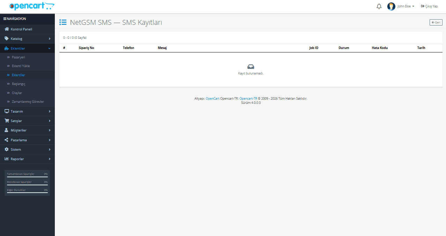Click the Raporlar chevron arrow
The width and height of the screenshot is (446, 236).
click(x=50, y=159)
